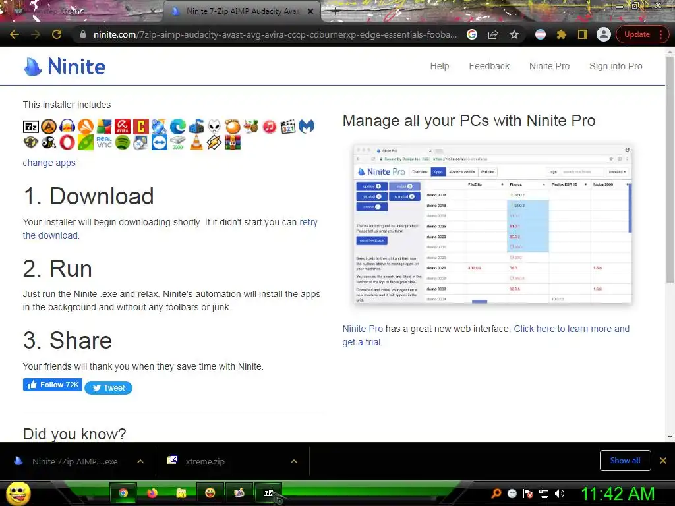Click the VLC traffic cone icon
The image size is (675, 506).
point(196,142)
